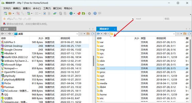Open the 命令(C) menu
The height and width of the screenshot is (103, 192).
click(x=37, y=8)
